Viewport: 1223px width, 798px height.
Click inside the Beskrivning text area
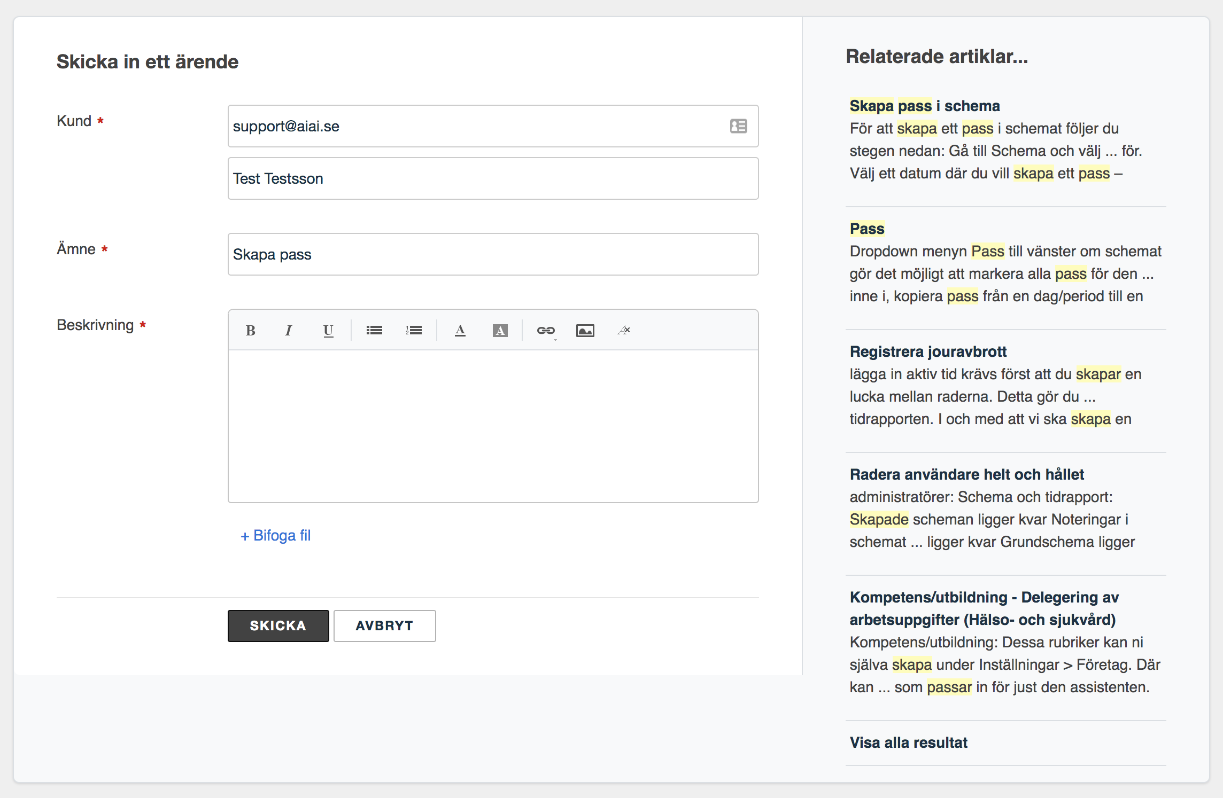493,426
